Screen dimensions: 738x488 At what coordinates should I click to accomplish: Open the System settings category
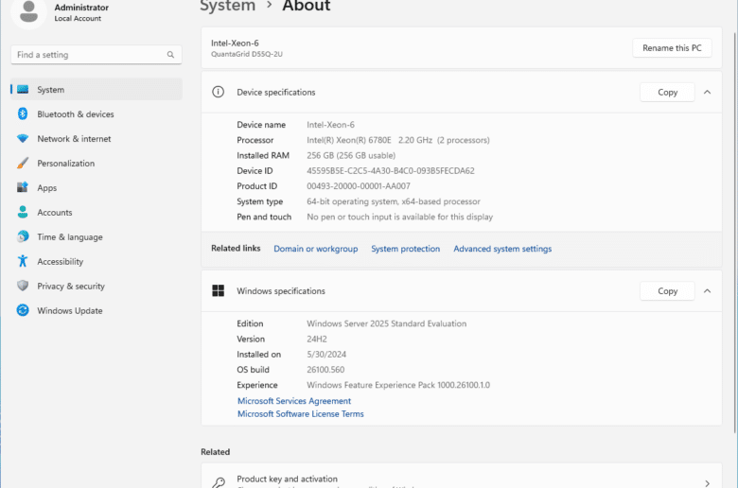pos(97,90)
